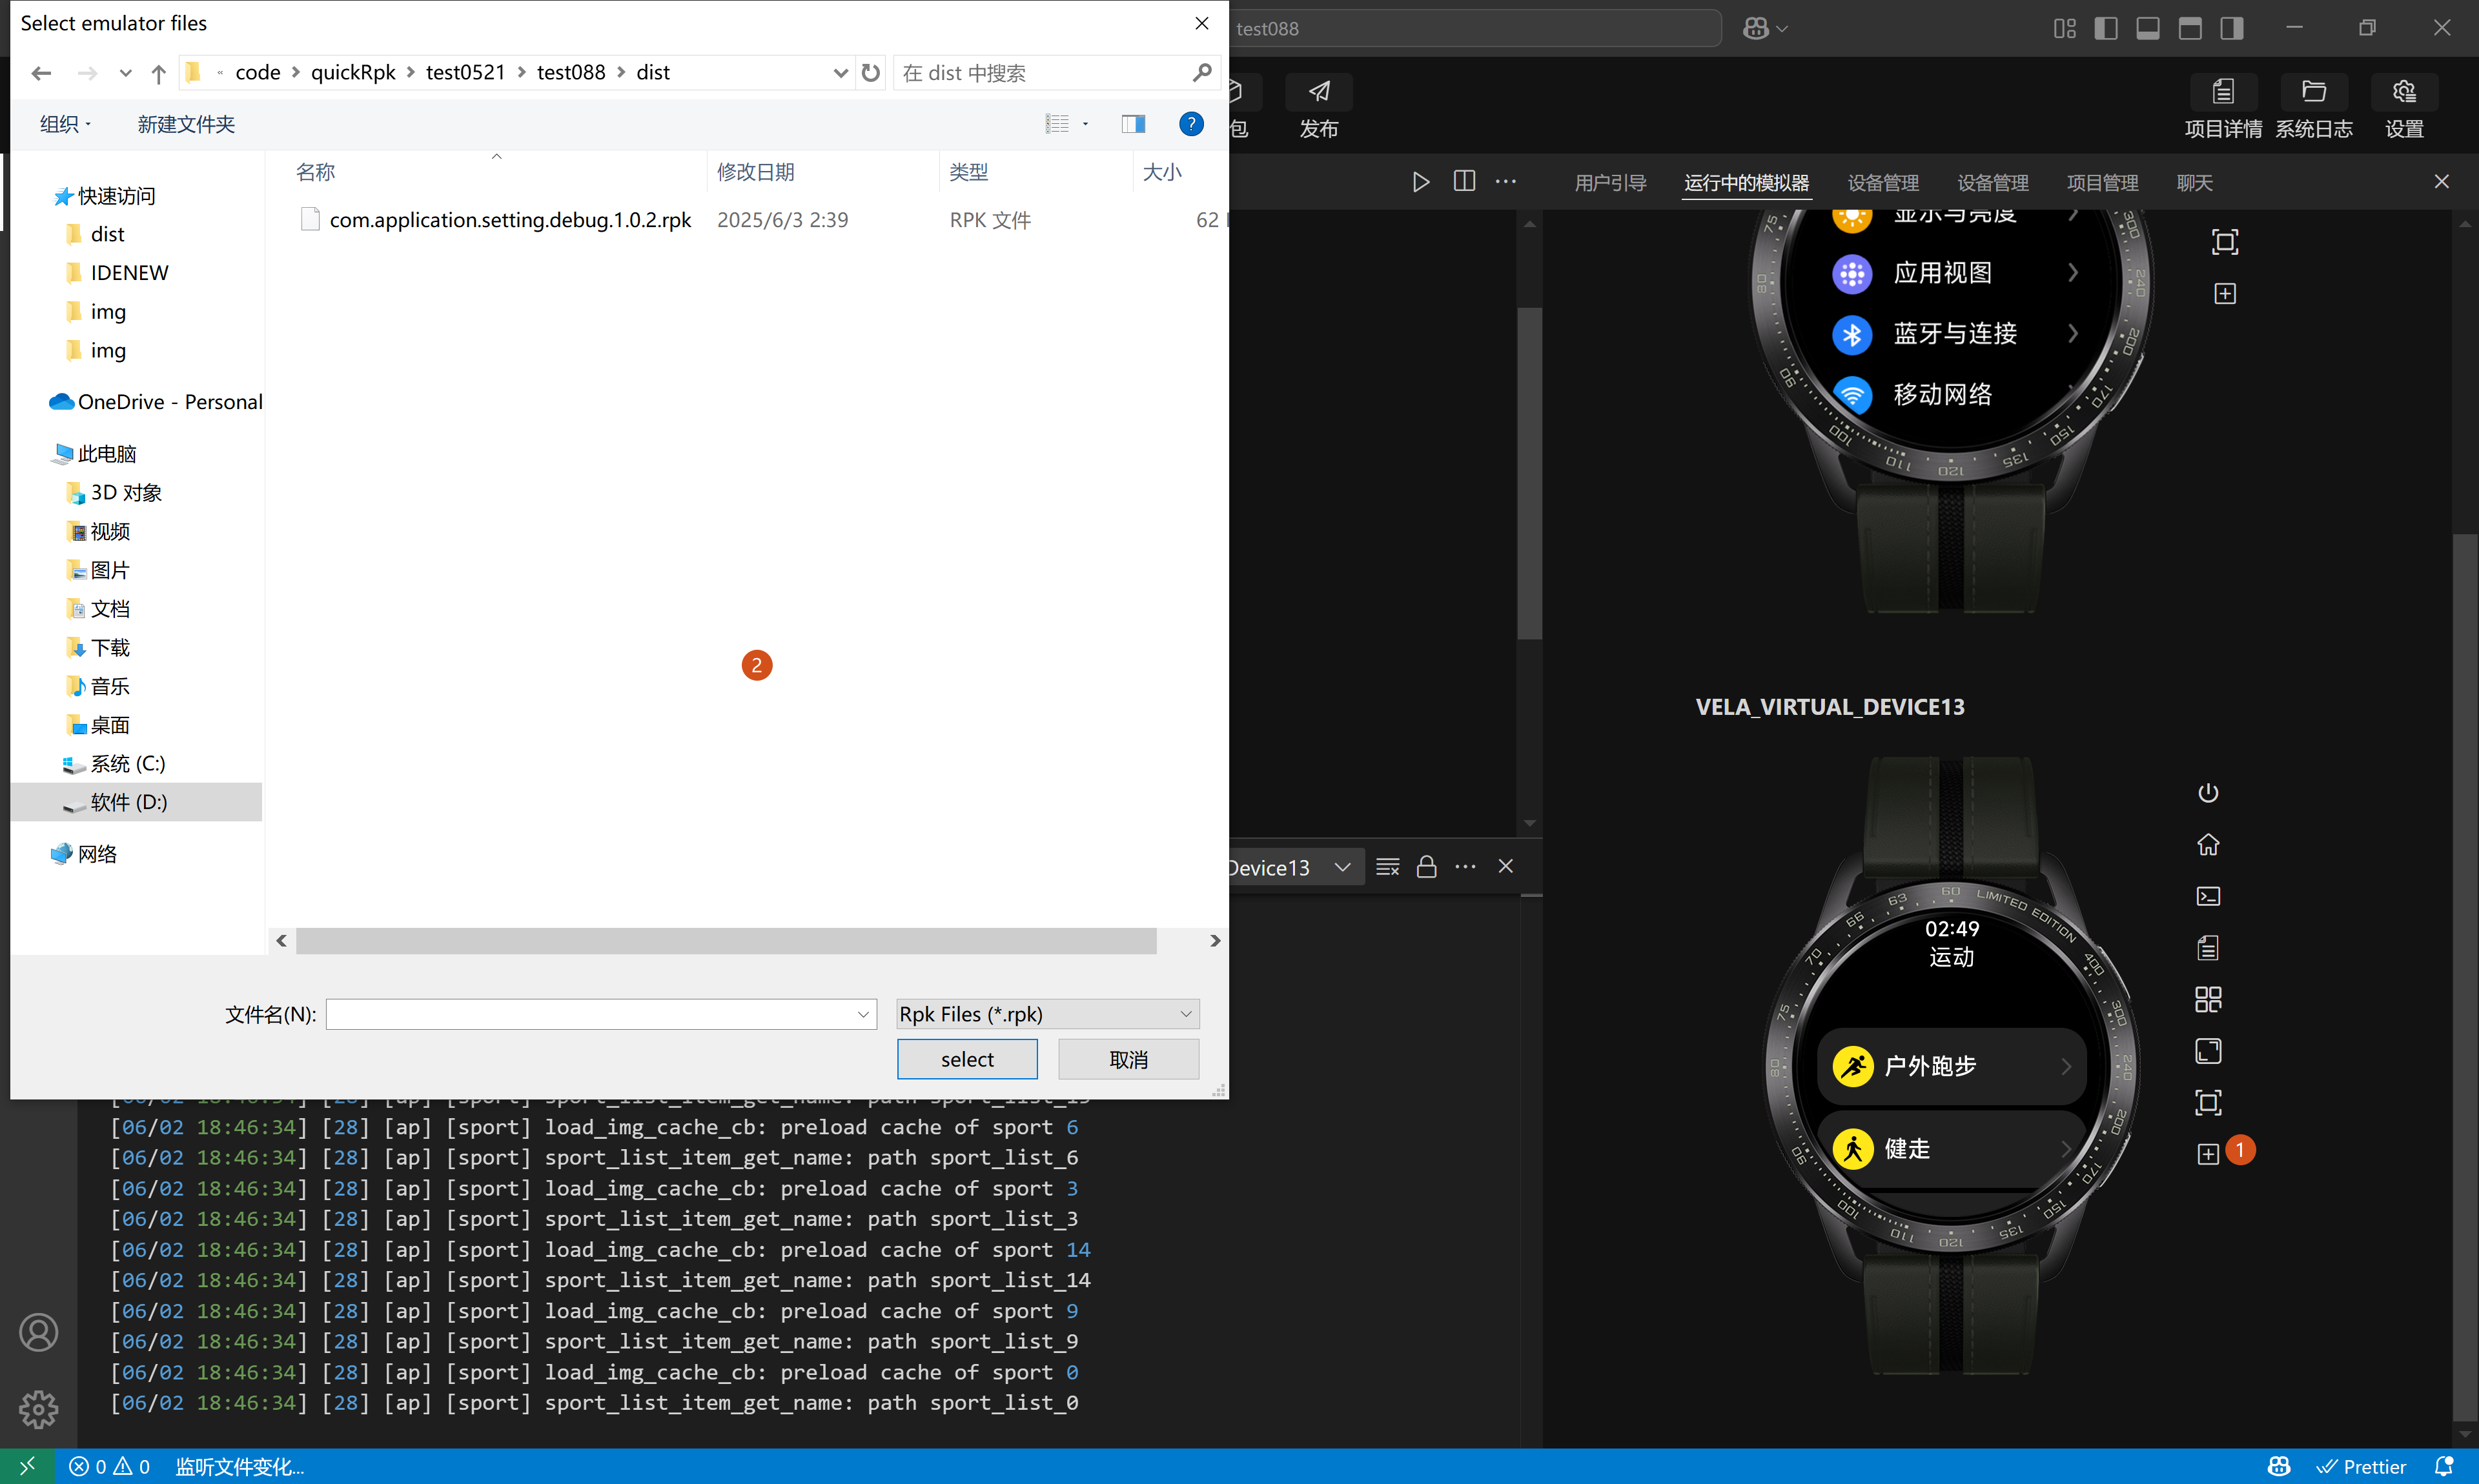The width and height of the screenshot is (2479, 1484).
Task: Click install rpk plus icon with badge
Action: click(2208, 1154)
